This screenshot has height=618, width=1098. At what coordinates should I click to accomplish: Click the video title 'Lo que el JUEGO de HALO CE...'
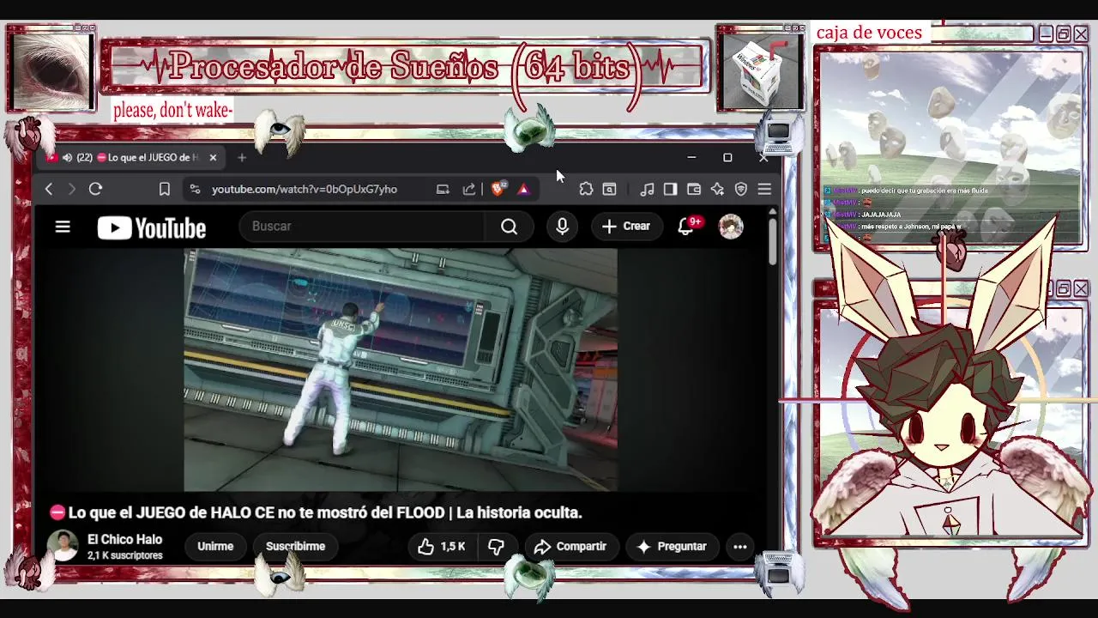316,512
